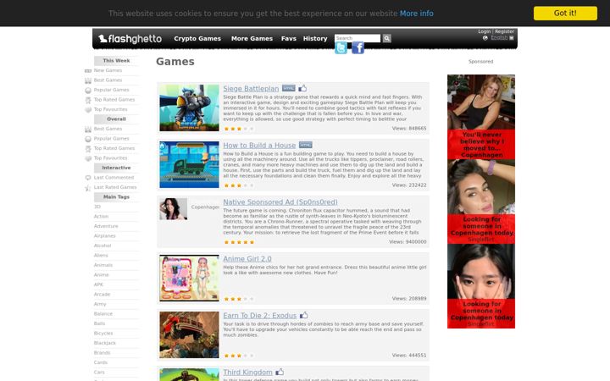Click the Login link

click(x=485, y=31)
